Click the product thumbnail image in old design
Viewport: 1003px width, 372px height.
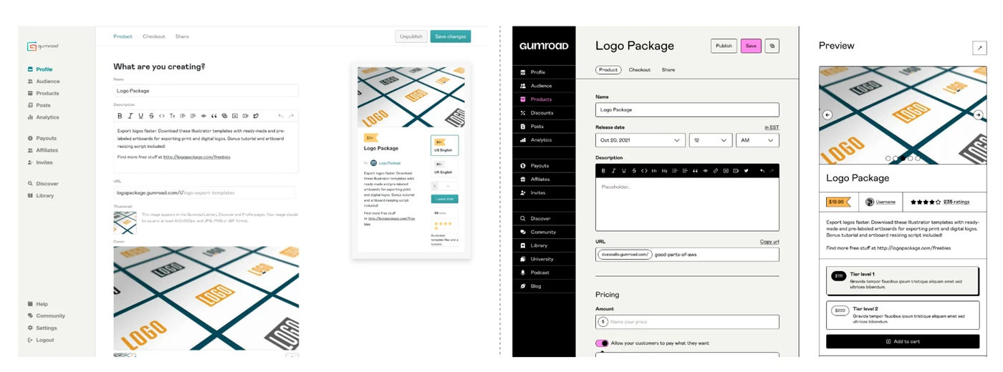(x=125, y=222)
